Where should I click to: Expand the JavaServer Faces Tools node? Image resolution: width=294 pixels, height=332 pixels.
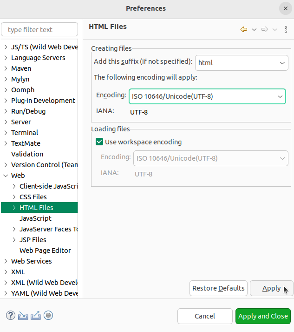click(14, 229)
